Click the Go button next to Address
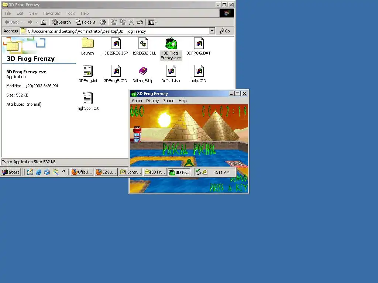The image size is (378, 283). [x=225, y=31]
